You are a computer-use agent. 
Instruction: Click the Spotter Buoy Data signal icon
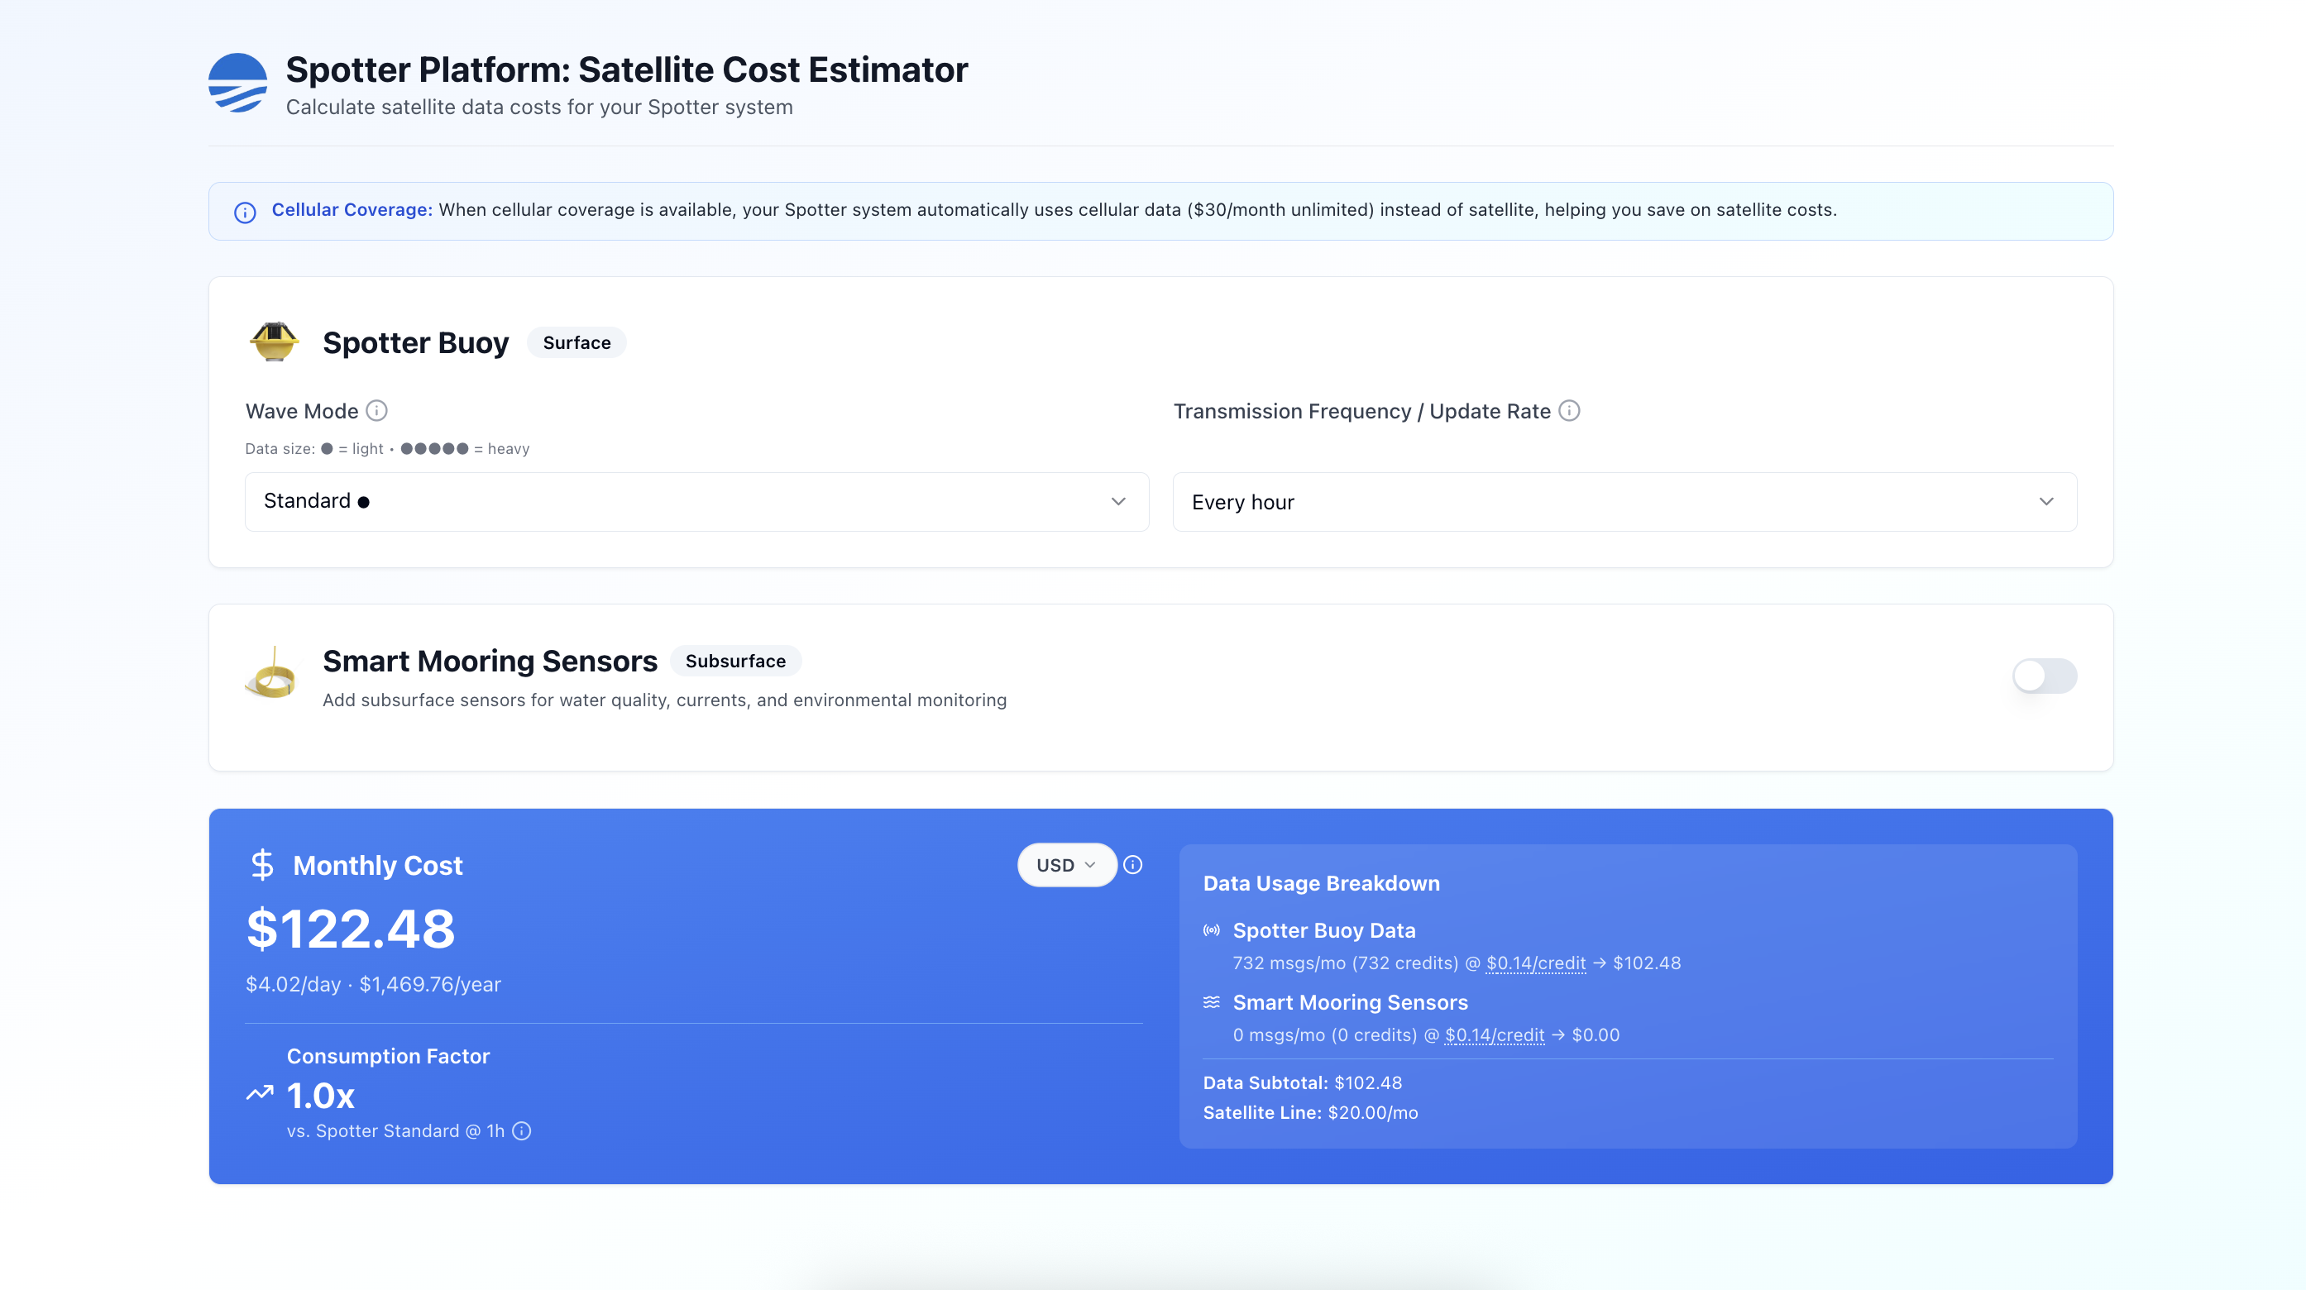(x=1211, y=931)
